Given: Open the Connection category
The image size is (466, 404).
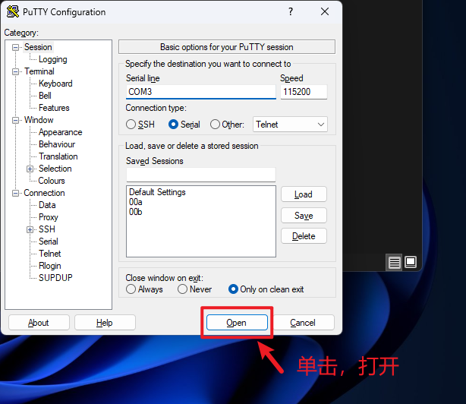Looking at the screenshot, I should (x=44, y=193).
